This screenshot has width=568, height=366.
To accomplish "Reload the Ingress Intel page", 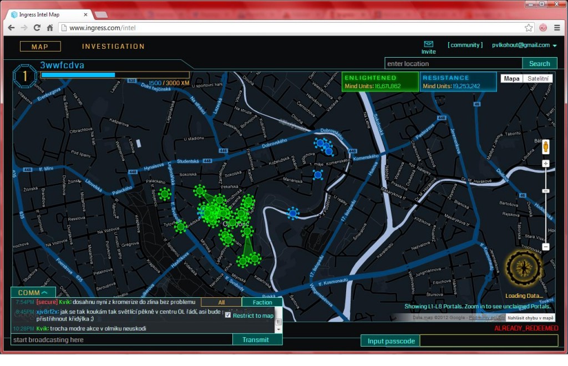I will 37,28.
